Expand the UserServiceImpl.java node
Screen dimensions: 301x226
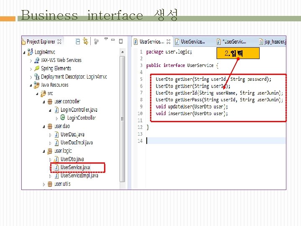tap(50, 176)
